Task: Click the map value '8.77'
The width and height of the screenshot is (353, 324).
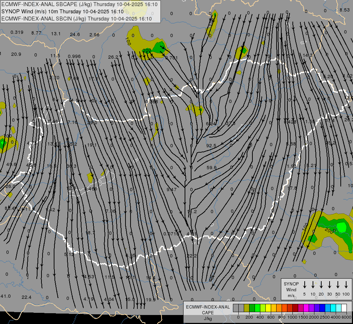Action: coord(36,33)
